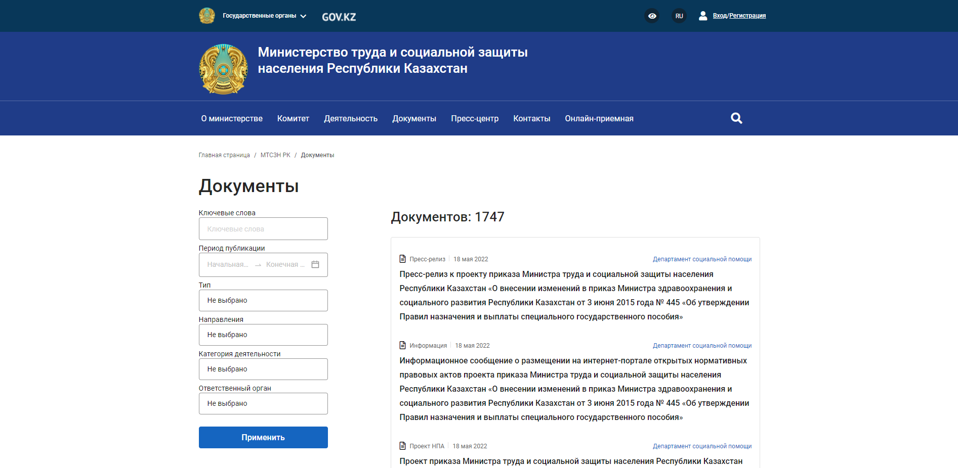Viewport: 958px width, 468px height.
Task: Open the calendar icon in publication period
Action: (x=315, y=264)
